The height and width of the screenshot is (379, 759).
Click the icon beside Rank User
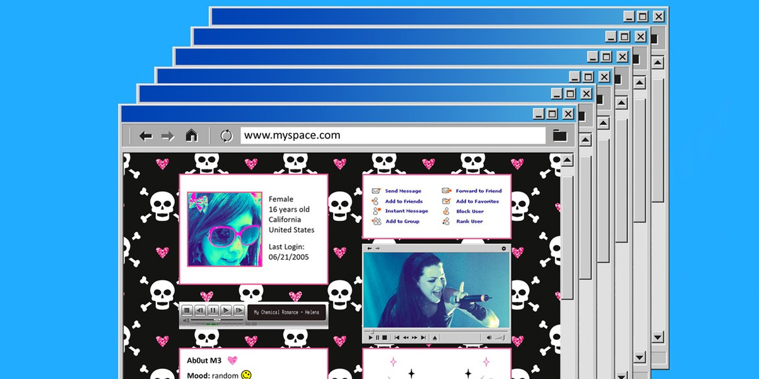[x=446, y=221]
